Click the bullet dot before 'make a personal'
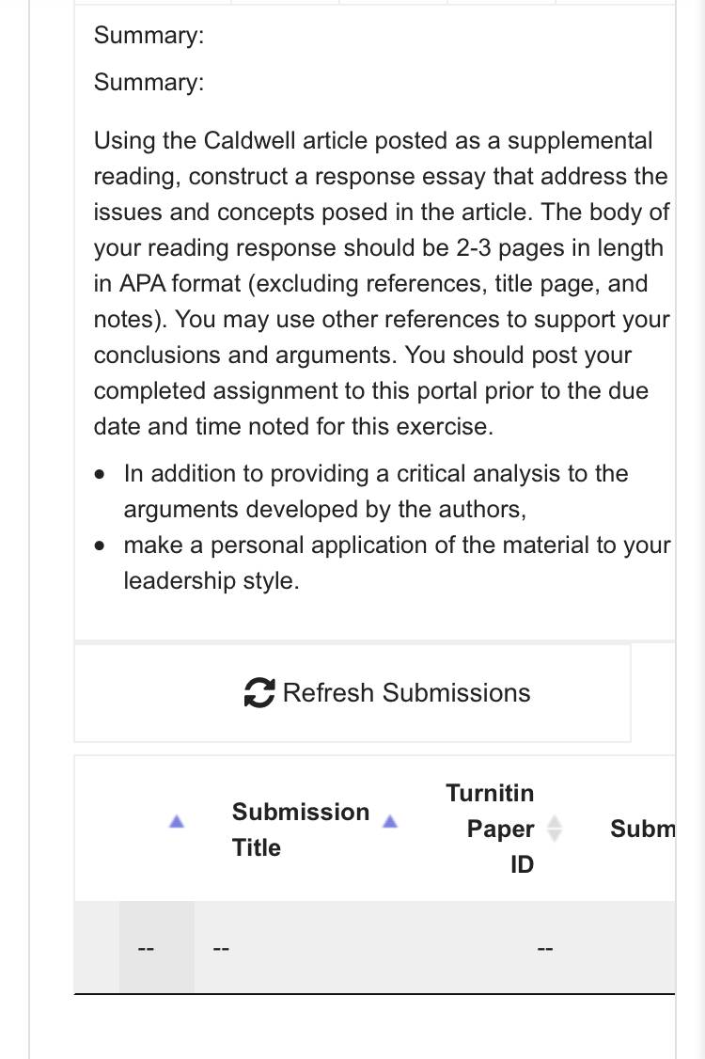Screen dimensions: 705x1059 pyautogui.click(x=100, y=545)
